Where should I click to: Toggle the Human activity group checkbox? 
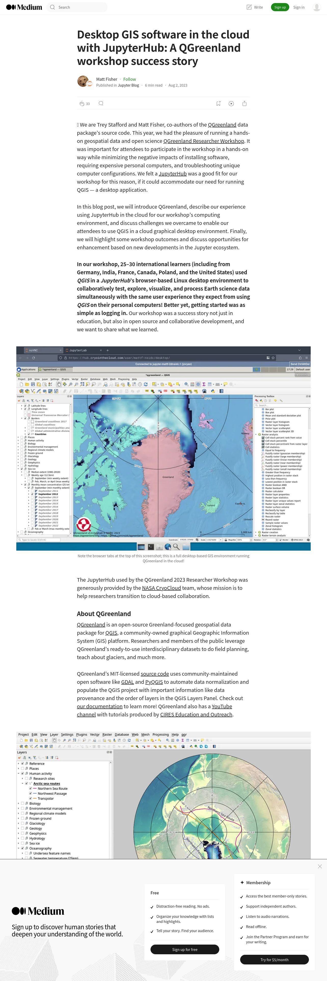pyautogui.click(x=22, y=773)
